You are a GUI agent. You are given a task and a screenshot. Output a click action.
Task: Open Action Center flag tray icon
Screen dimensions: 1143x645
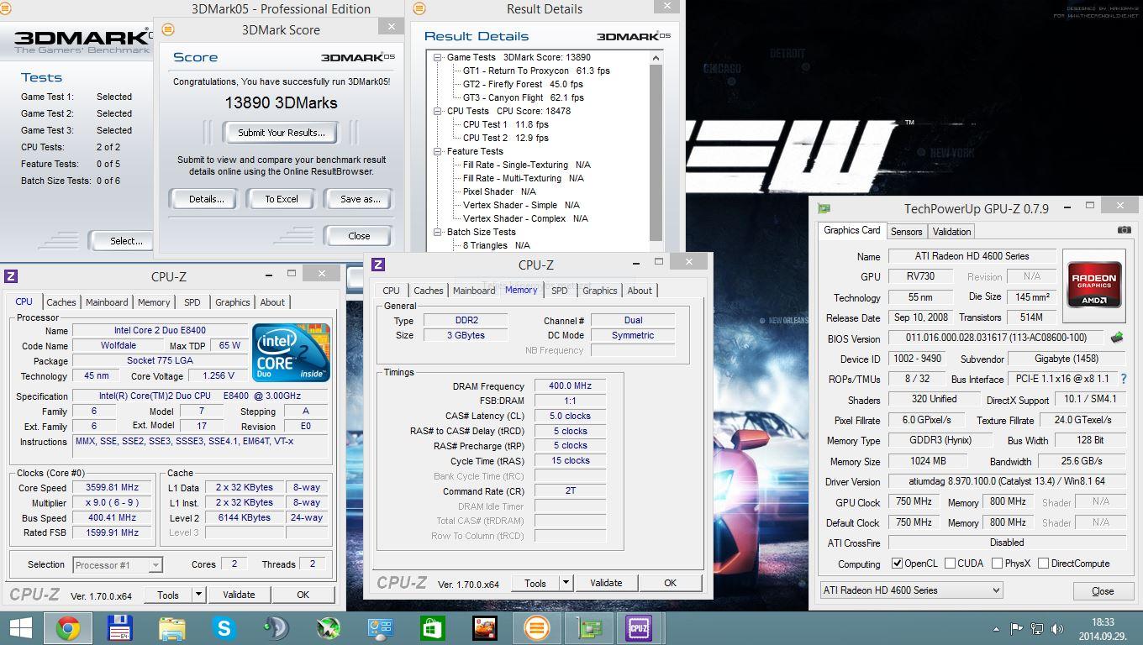1016,628
